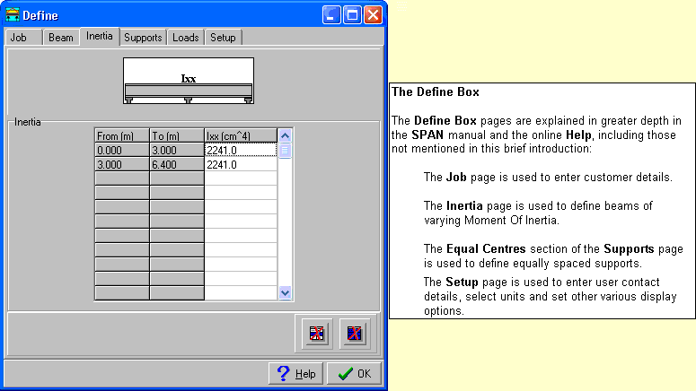696x391 pixels.
Task: Switch to the Beam tab
Action: 60,38
